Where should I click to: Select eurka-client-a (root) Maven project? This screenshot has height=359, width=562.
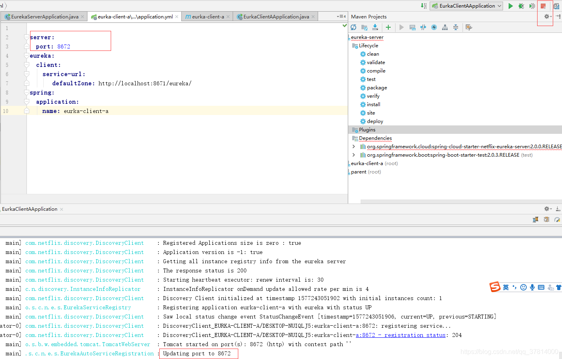click(x=374, y=163)
